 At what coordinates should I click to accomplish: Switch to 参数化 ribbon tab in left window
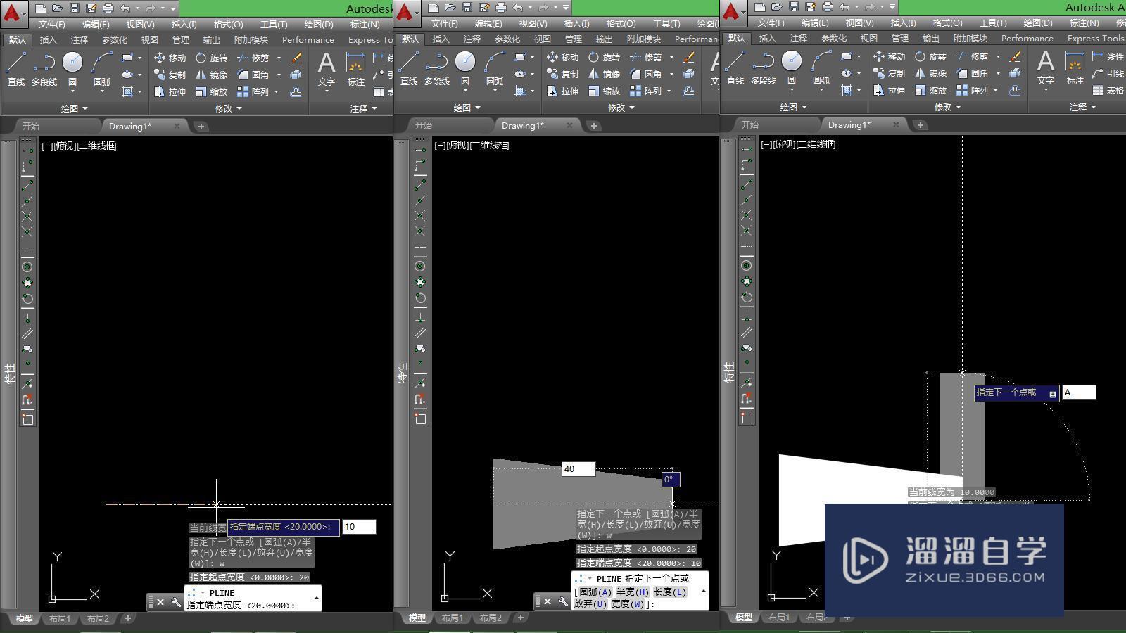[115, 40]
